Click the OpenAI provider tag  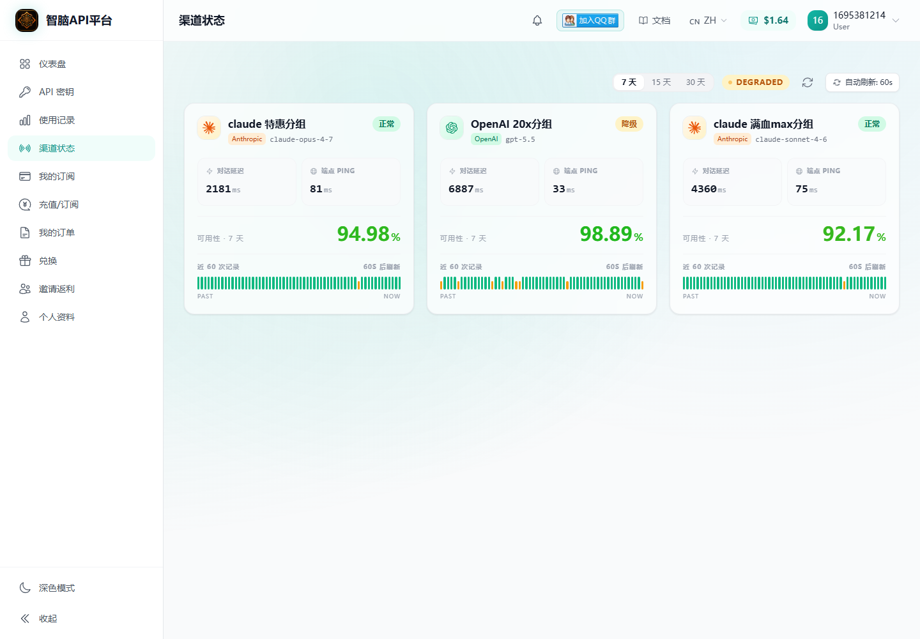(x=486, y=139)
